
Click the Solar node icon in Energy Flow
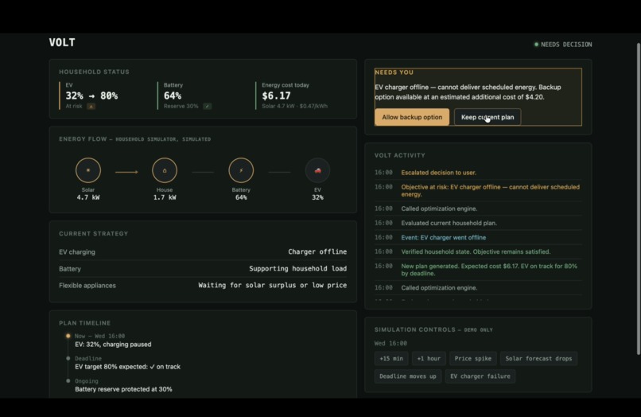pos(88,170)
